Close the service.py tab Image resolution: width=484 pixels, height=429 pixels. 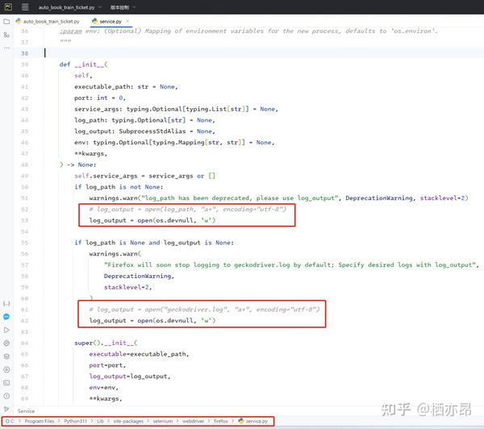127,21
